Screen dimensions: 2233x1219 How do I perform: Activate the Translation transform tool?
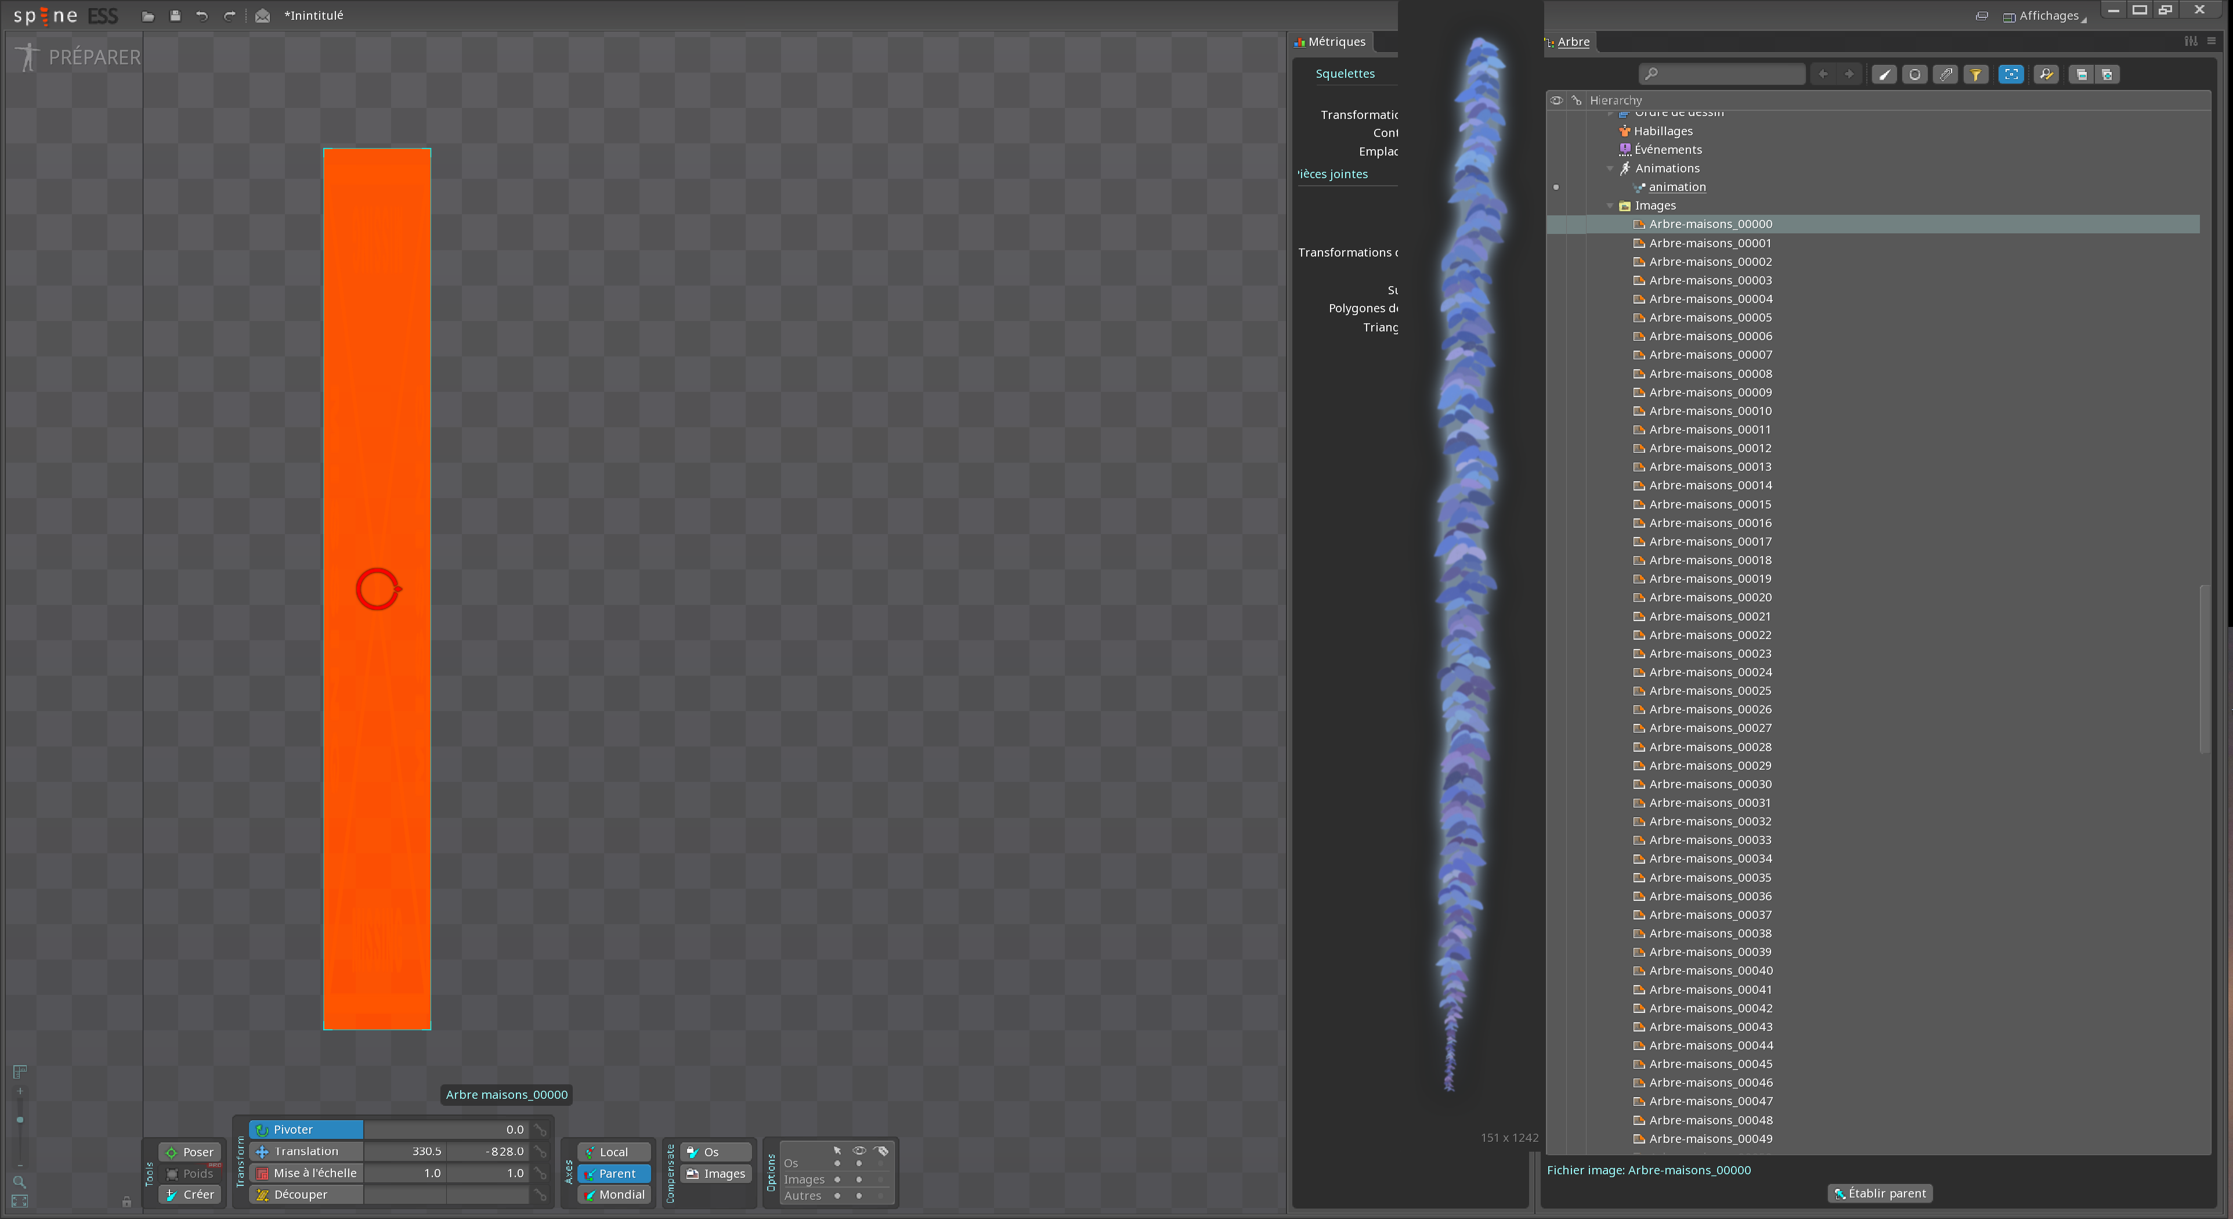pyautogui.click(x=305, y=1151)
